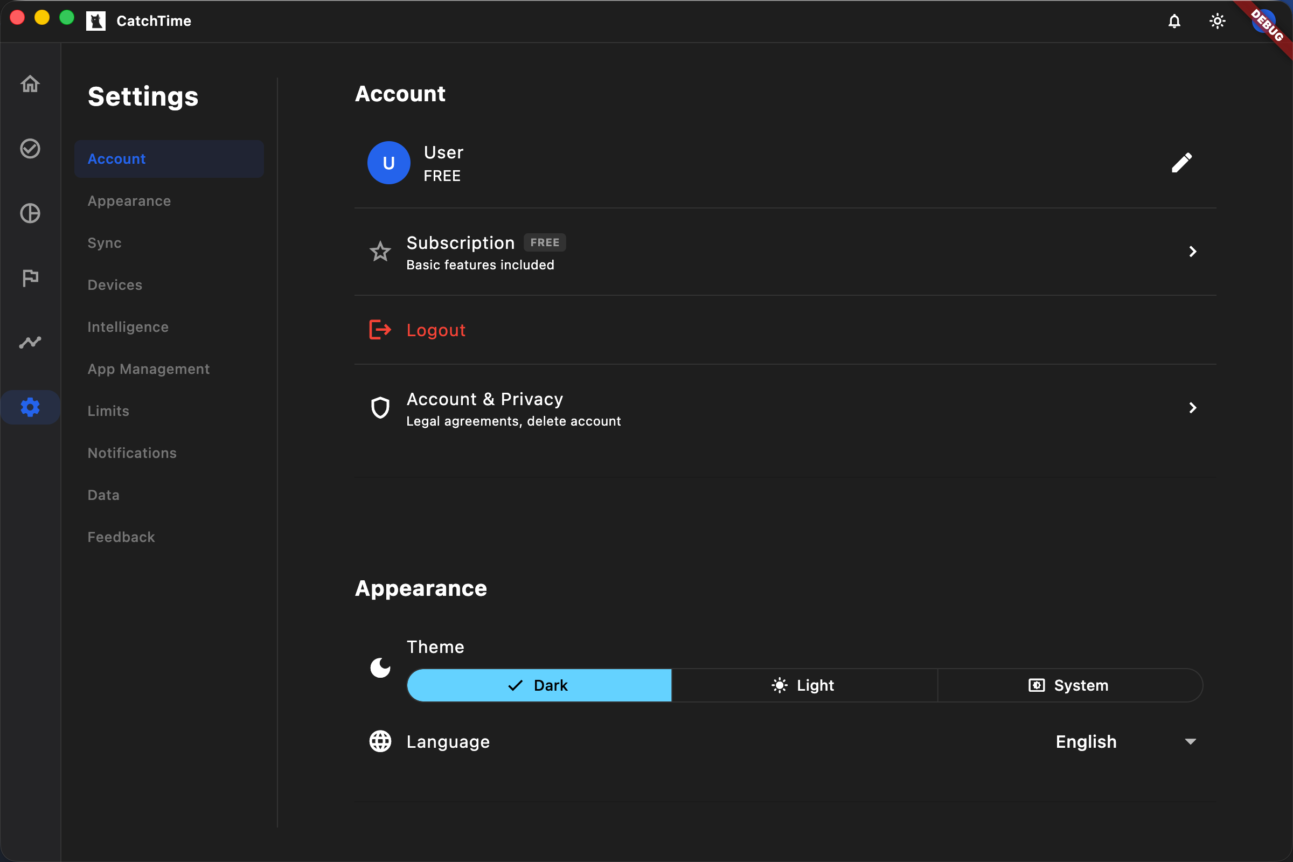Open notifications via the bell icon
This screenshot has height=862, width=1293.
1174,21
